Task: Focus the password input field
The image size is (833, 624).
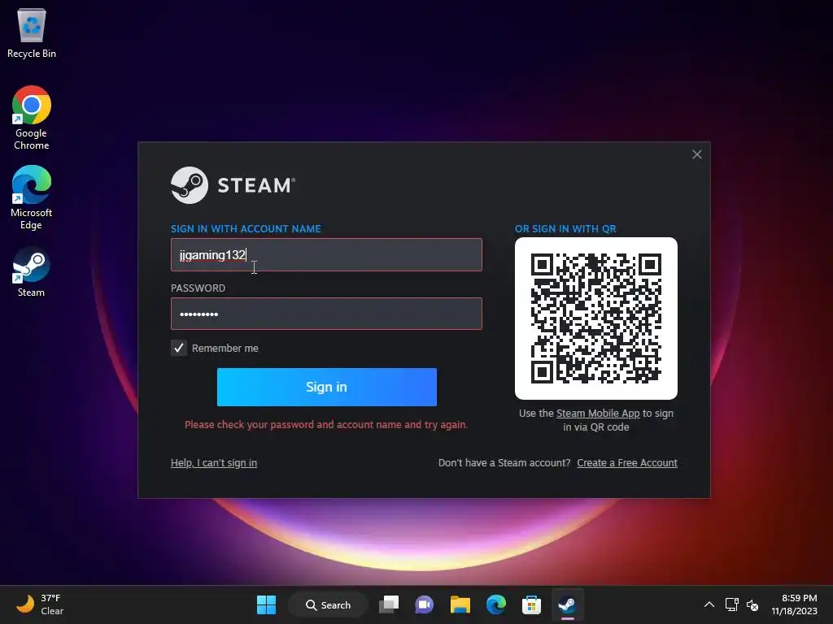Action: click(x=326, y=314)
